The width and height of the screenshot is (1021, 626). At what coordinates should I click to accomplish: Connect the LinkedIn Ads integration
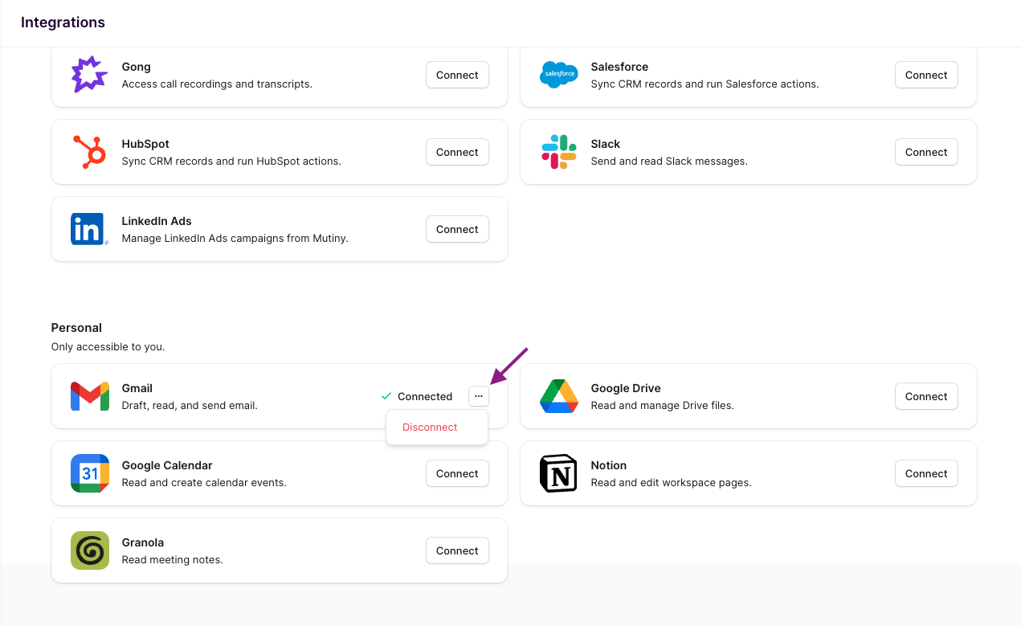[457, 229]
